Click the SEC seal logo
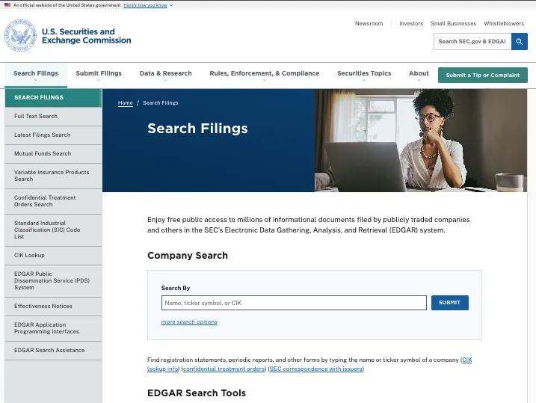Viewport: 536px width, 403px height. point(20,36)
